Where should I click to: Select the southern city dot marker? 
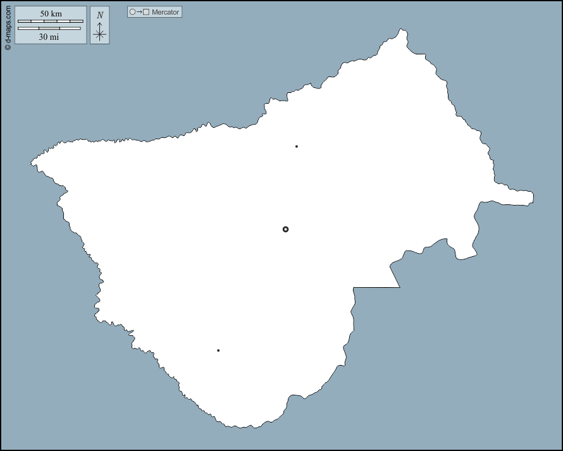click(x=218, y=350)
